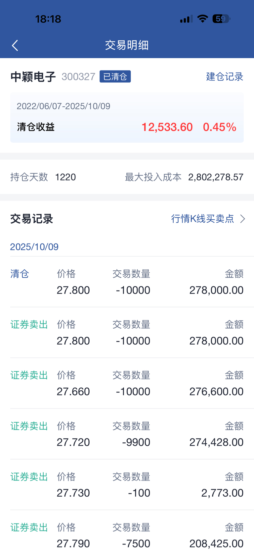Select the 2025/10/09 date header
The image size is (254, 553).
coord(34,247)
